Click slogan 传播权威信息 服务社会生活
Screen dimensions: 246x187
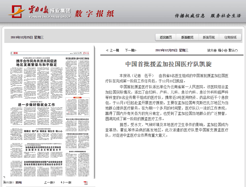click(x=208, y=16)
